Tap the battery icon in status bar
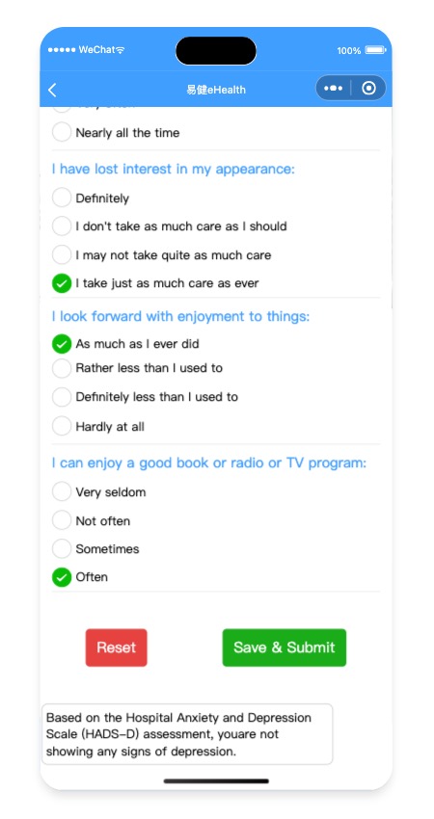This screenshot has height=819, width=434. [x=375, y=50]
